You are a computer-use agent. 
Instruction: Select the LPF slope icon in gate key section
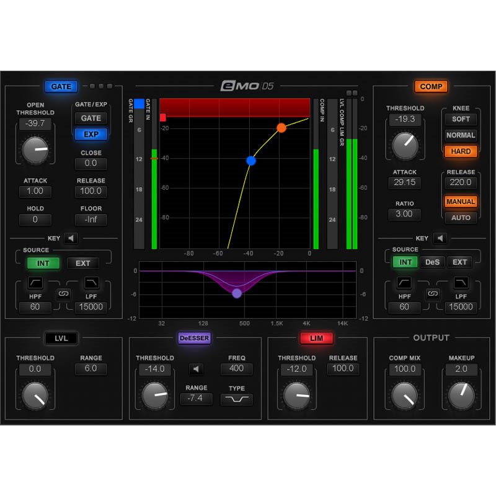(x=91, y=282)
